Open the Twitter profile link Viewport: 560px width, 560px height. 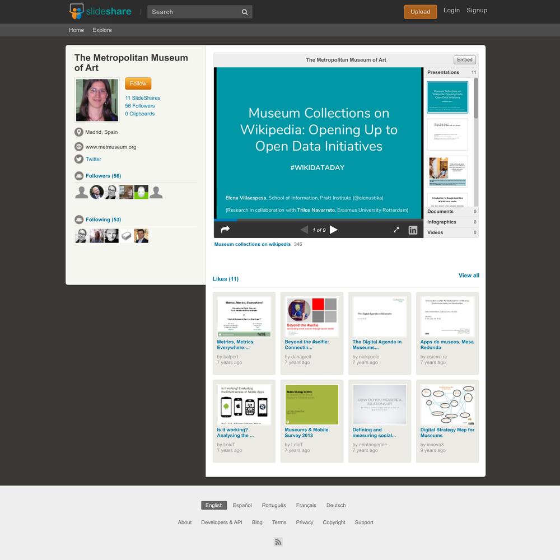(93, 159)
